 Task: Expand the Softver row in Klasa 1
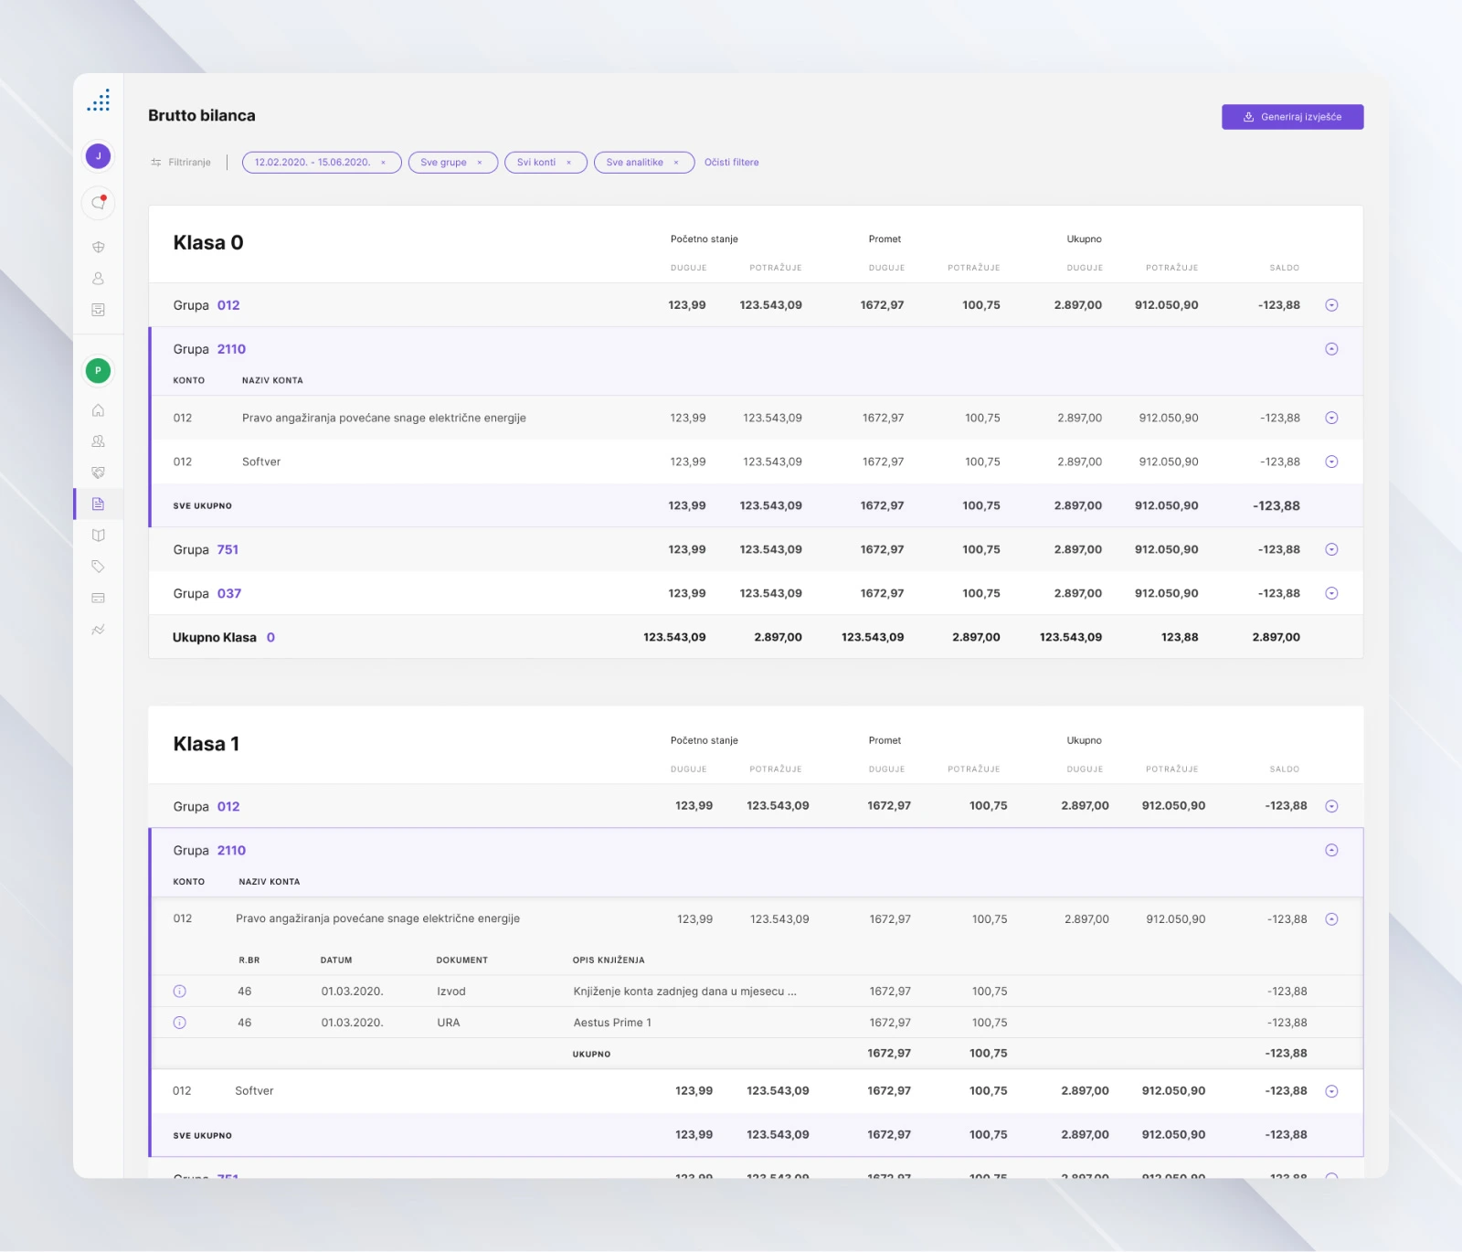1331,1091
